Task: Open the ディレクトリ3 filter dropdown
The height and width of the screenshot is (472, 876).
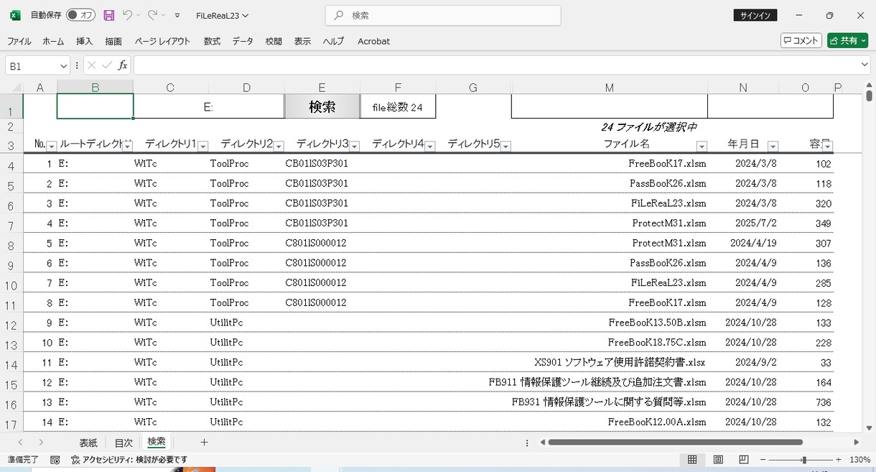Action: 354,147
